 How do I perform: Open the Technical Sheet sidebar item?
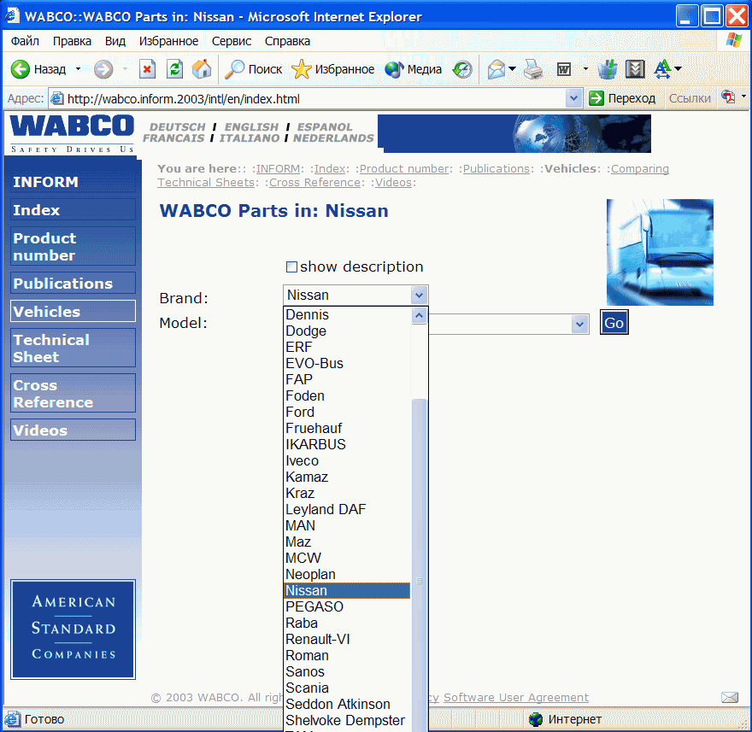point(73,348)
